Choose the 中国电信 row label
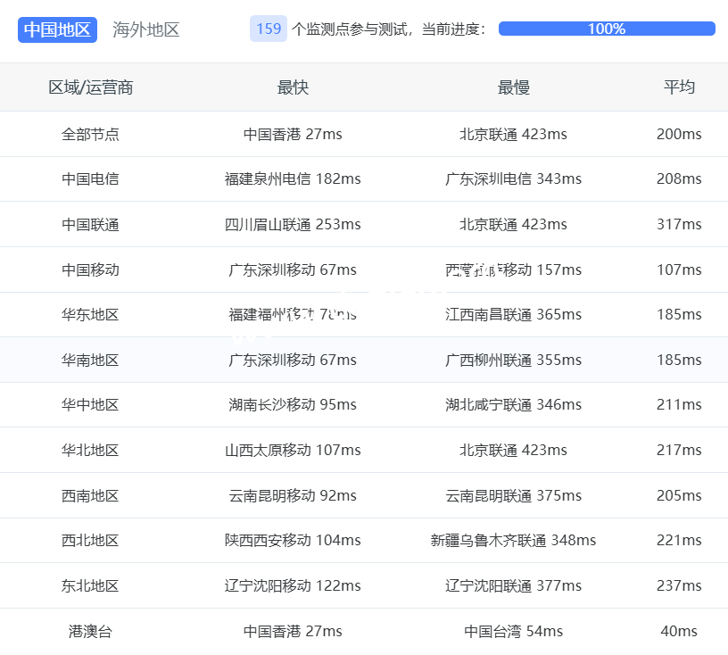Viewport: 728px width, 655px height. (90, 179)
